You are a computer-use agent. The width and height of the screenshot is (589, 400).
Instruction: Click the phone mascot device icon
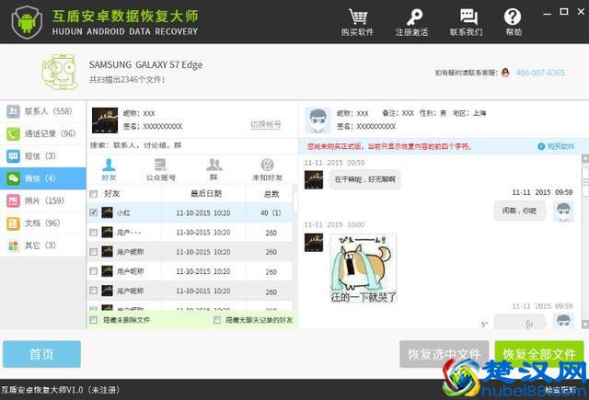point(59,72)
